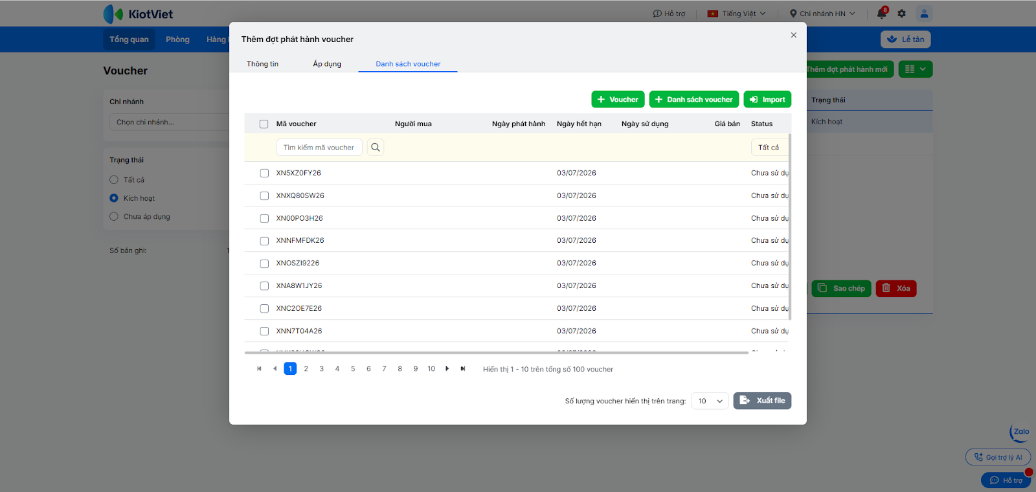Open the Hỗ trợ chat bubble
Image resolution: width=1036 pixels, height=492 pixels.
pos(1006,480)
